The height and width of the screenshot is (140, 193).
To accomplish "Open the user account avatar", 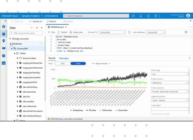I will coord(188,16).
